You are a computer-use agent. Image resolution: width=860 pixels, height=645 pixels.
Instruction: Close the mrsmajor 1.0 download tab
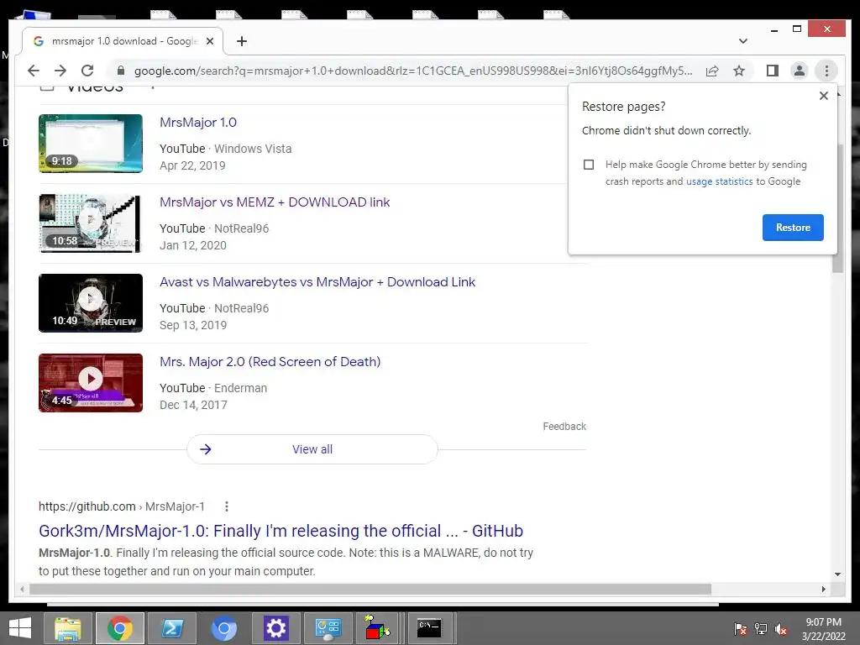click(209, 41)
